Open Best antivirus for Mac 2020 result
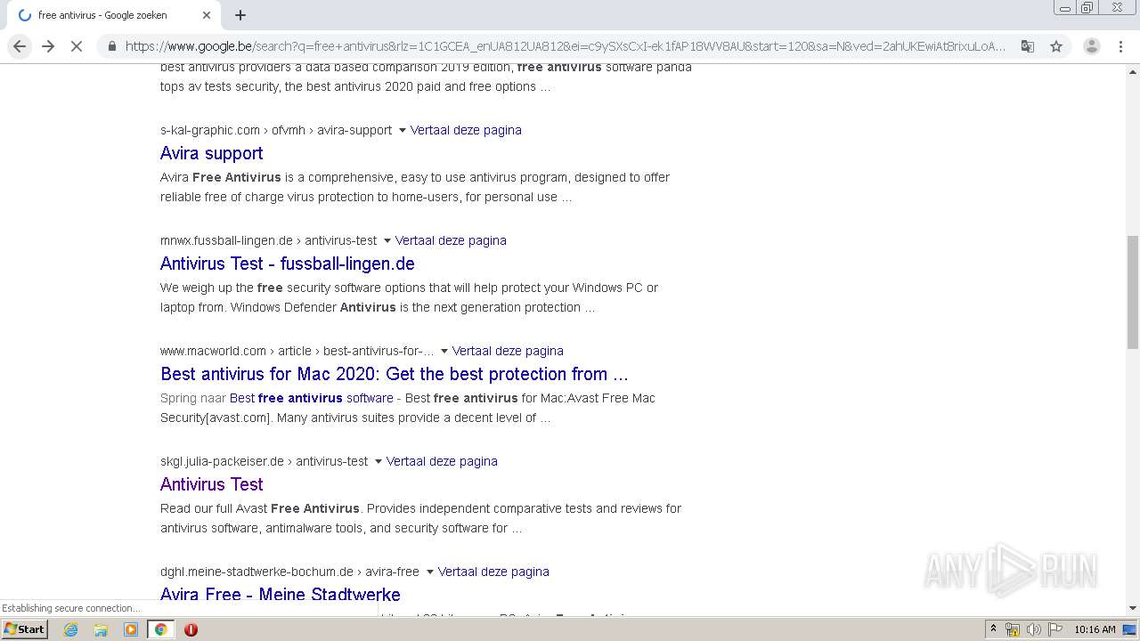The image size is (1140, 641). 394,374
